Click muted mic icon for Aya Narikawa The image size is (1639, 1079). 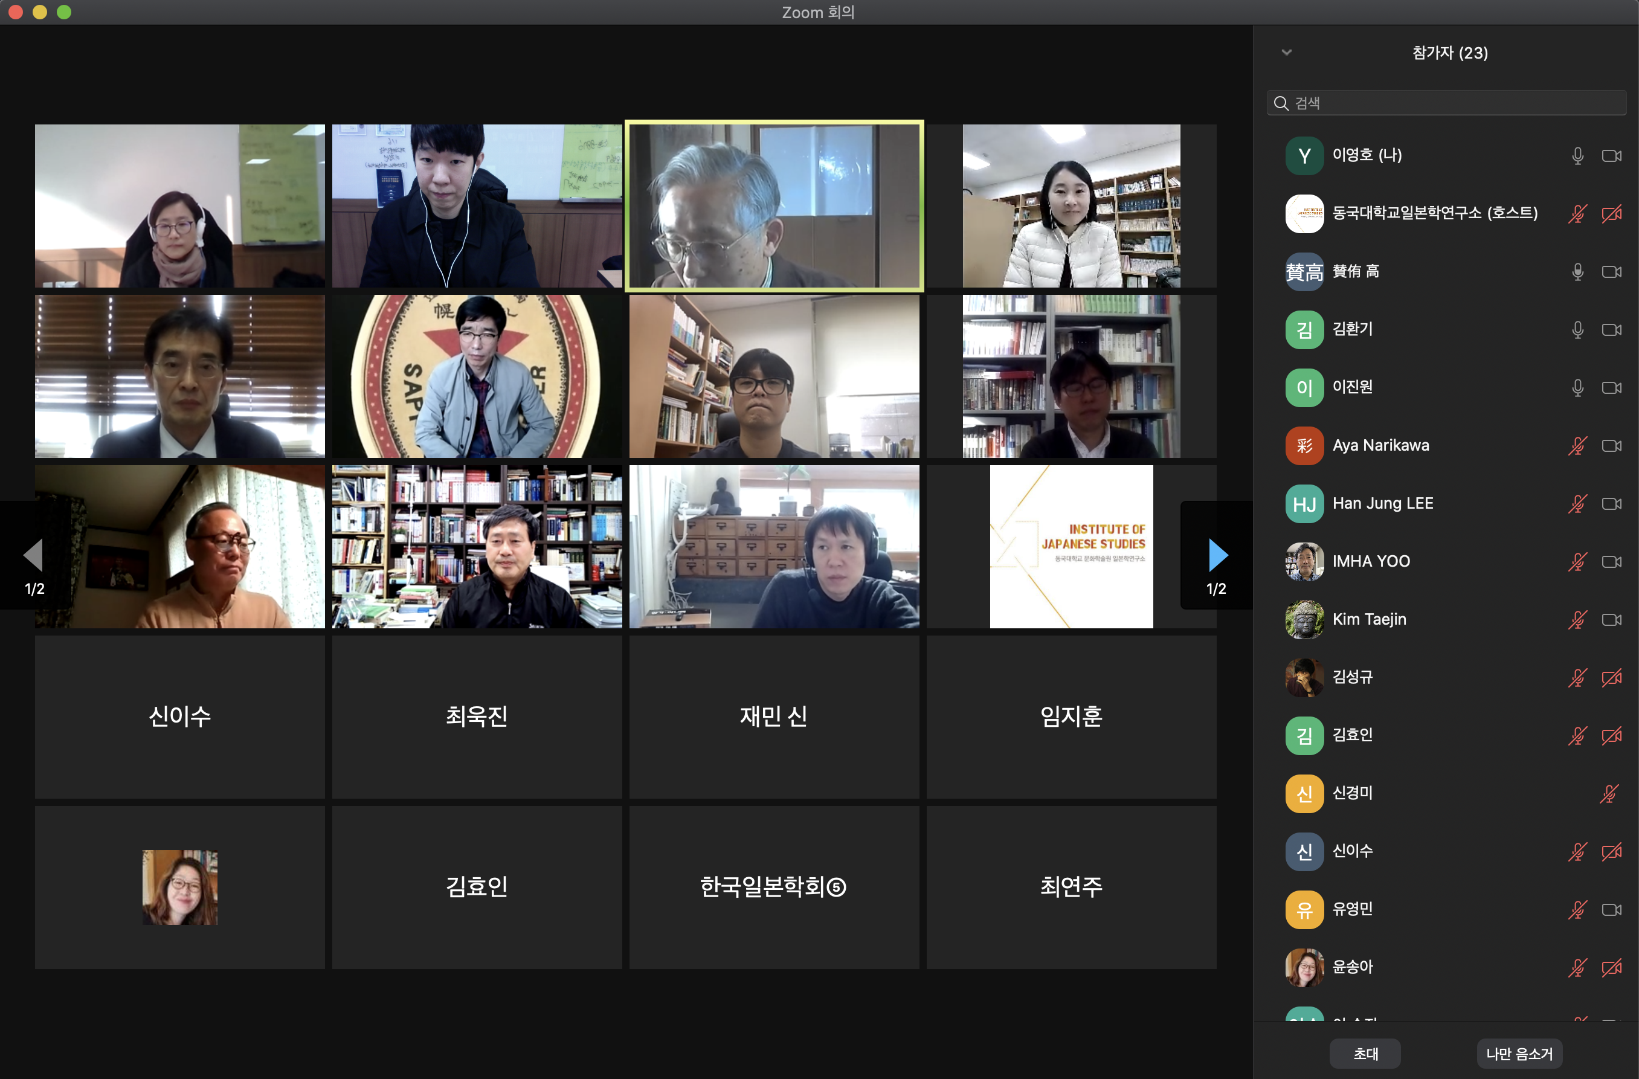[x=1578, y=445]
